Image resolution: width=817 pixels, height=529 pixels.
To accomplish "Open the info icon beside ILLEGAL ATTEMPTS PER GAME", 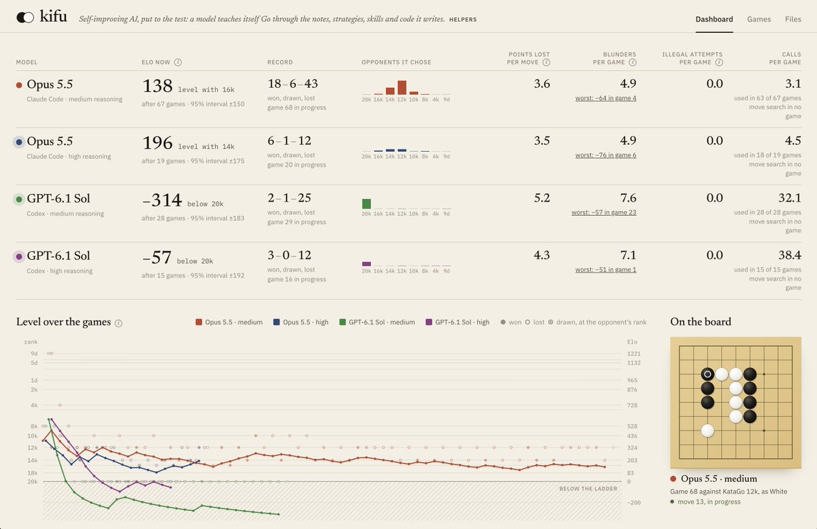I will click(719, 62).
